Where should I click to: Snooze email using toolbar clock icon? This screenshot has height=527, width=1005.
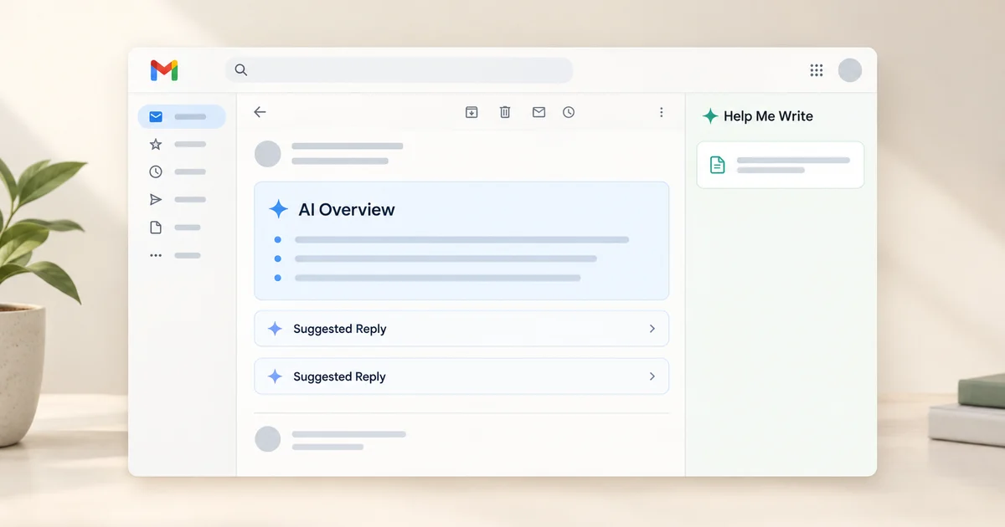click(x=569, y=112)
